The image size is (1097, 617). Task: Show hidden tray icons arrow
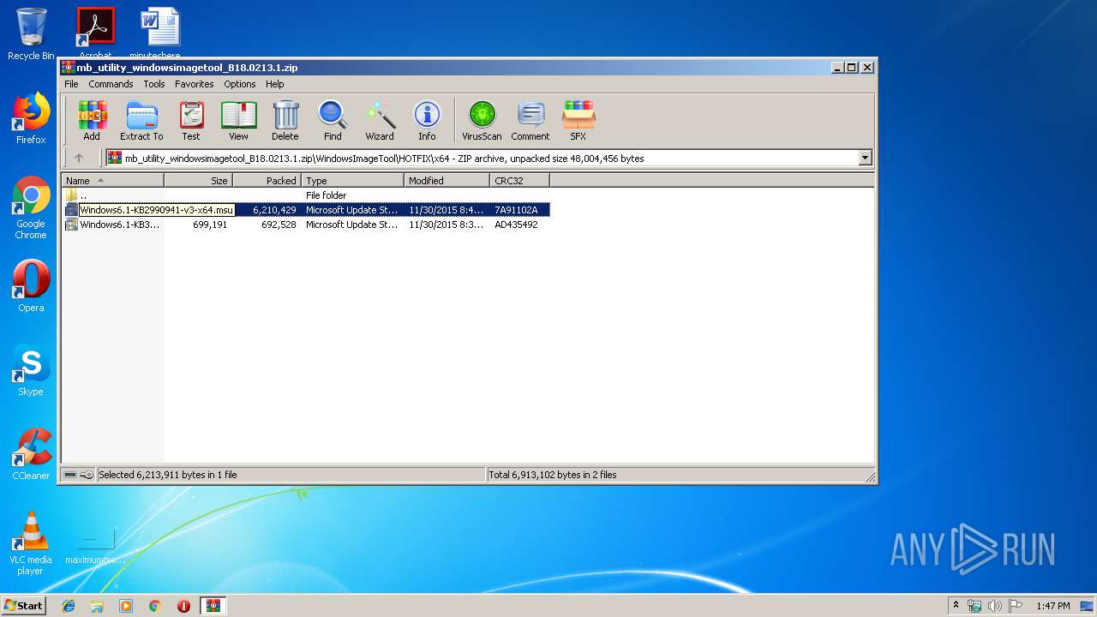956,605
